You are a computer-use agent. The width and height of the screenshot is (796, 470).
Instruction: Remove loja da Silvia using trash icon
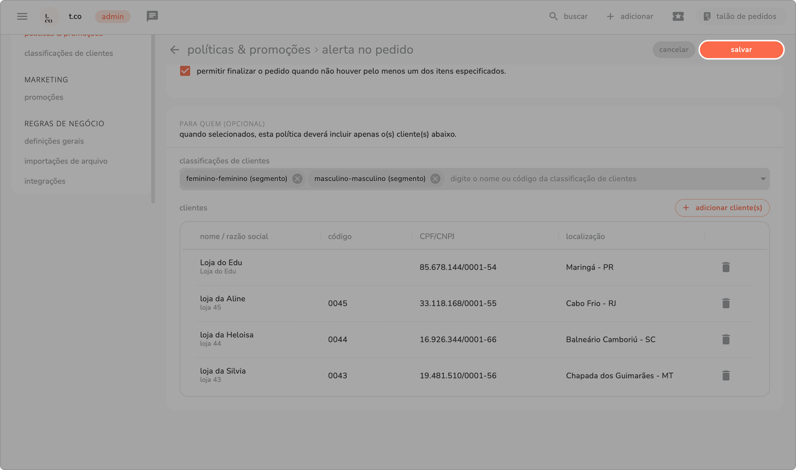coord(725,376)
